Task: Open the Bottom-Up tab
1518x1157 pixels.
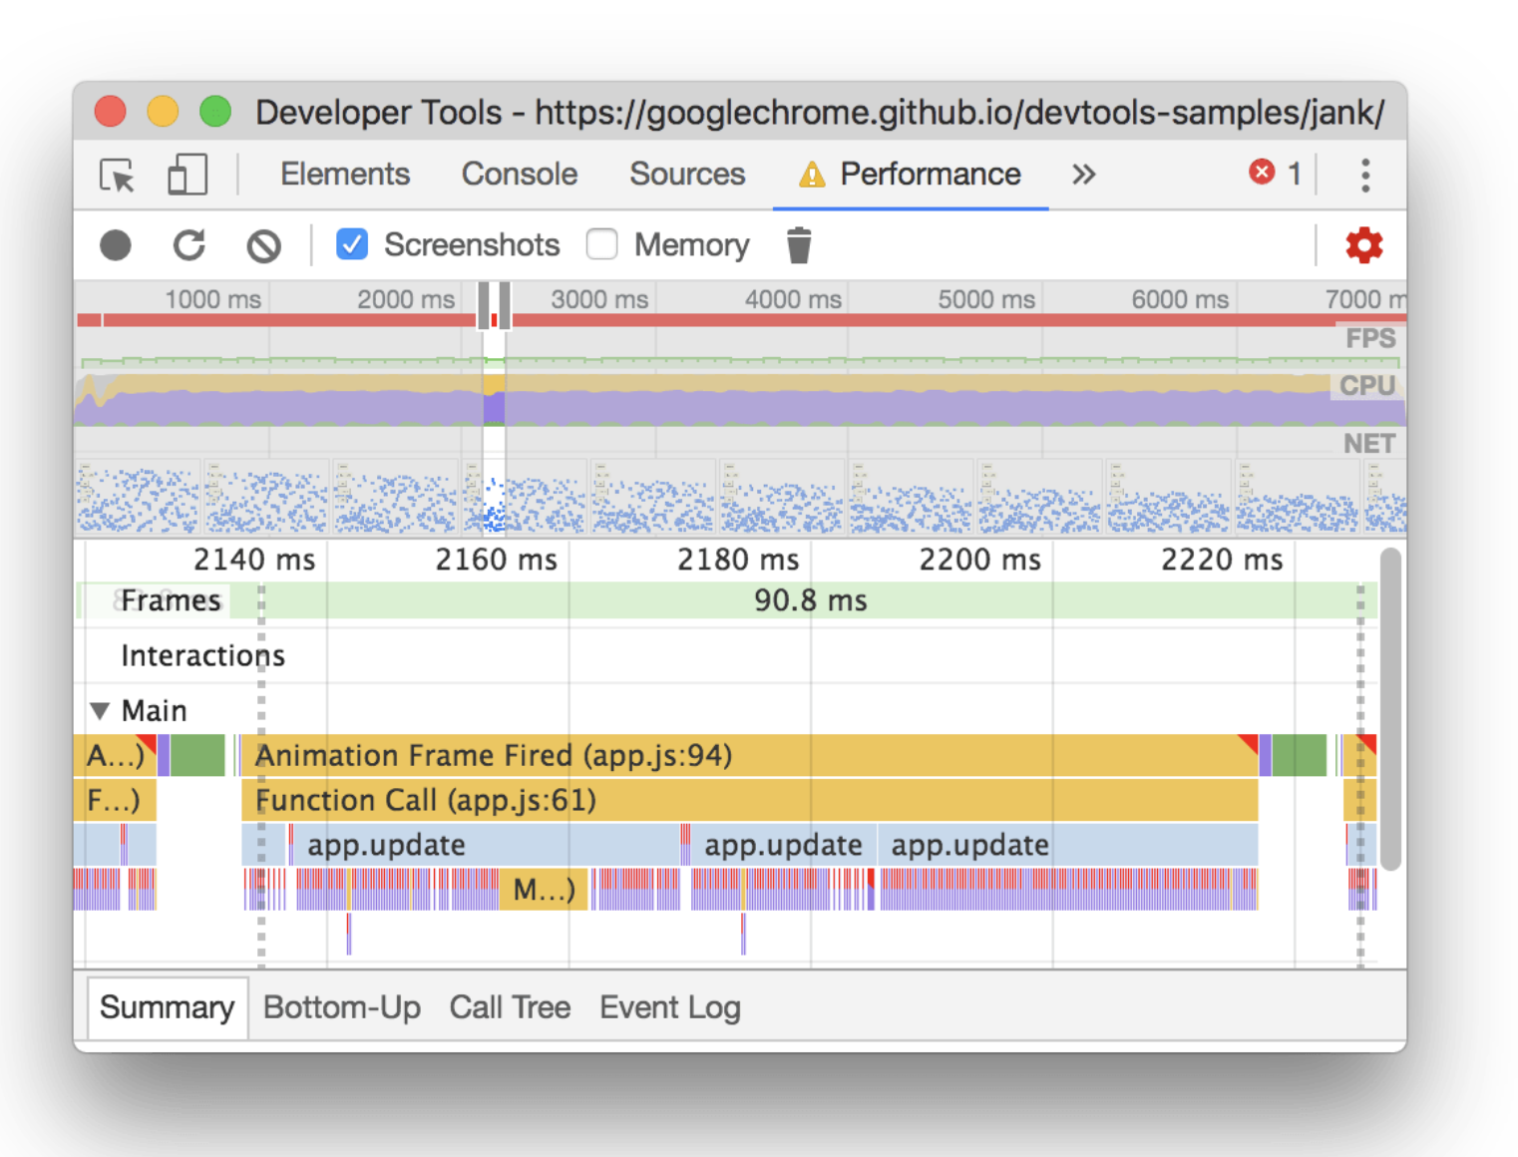Action: tap(342, 1007)
